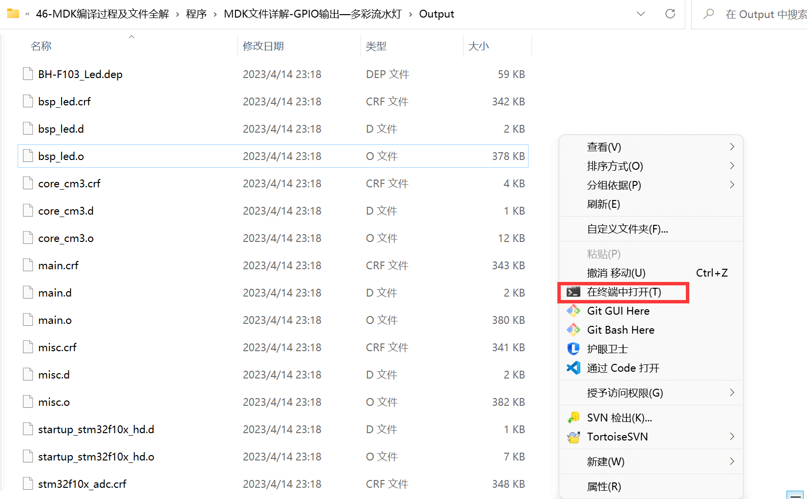807x499 pixels.
Task: Click the 程序 breadcrumb in path
Action: (x=196, y=14)
